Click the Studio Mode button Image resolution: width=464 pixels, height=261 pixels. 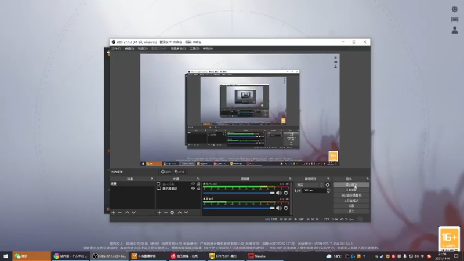(x=351, y=201)
